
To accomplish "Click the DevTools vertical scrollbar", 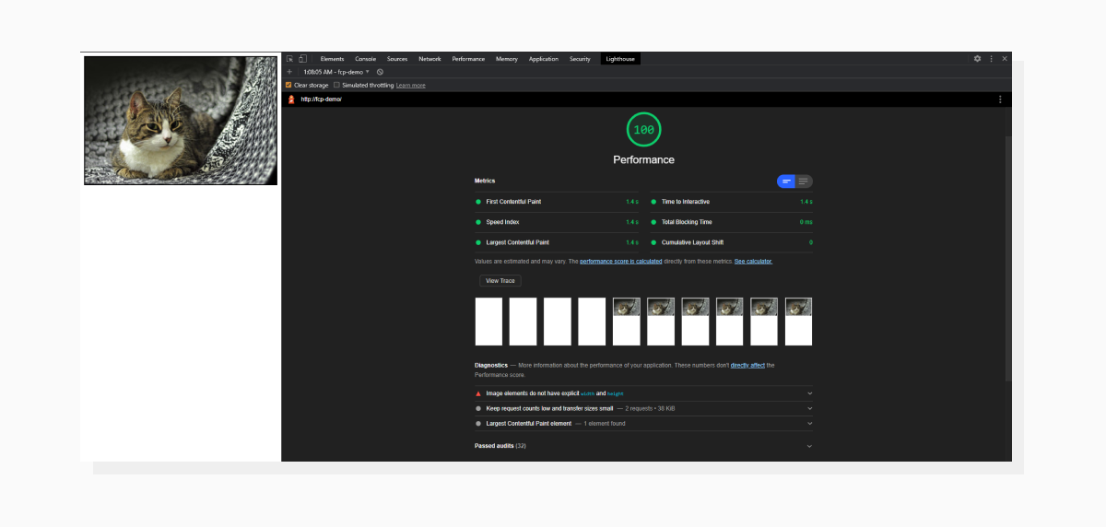I will tap(1008, 258).
